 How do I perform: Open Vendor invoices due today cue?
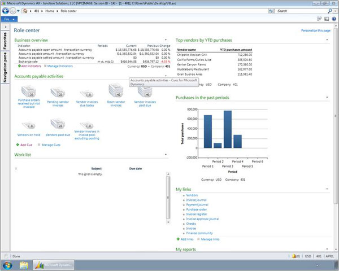(x=87, y=99)
